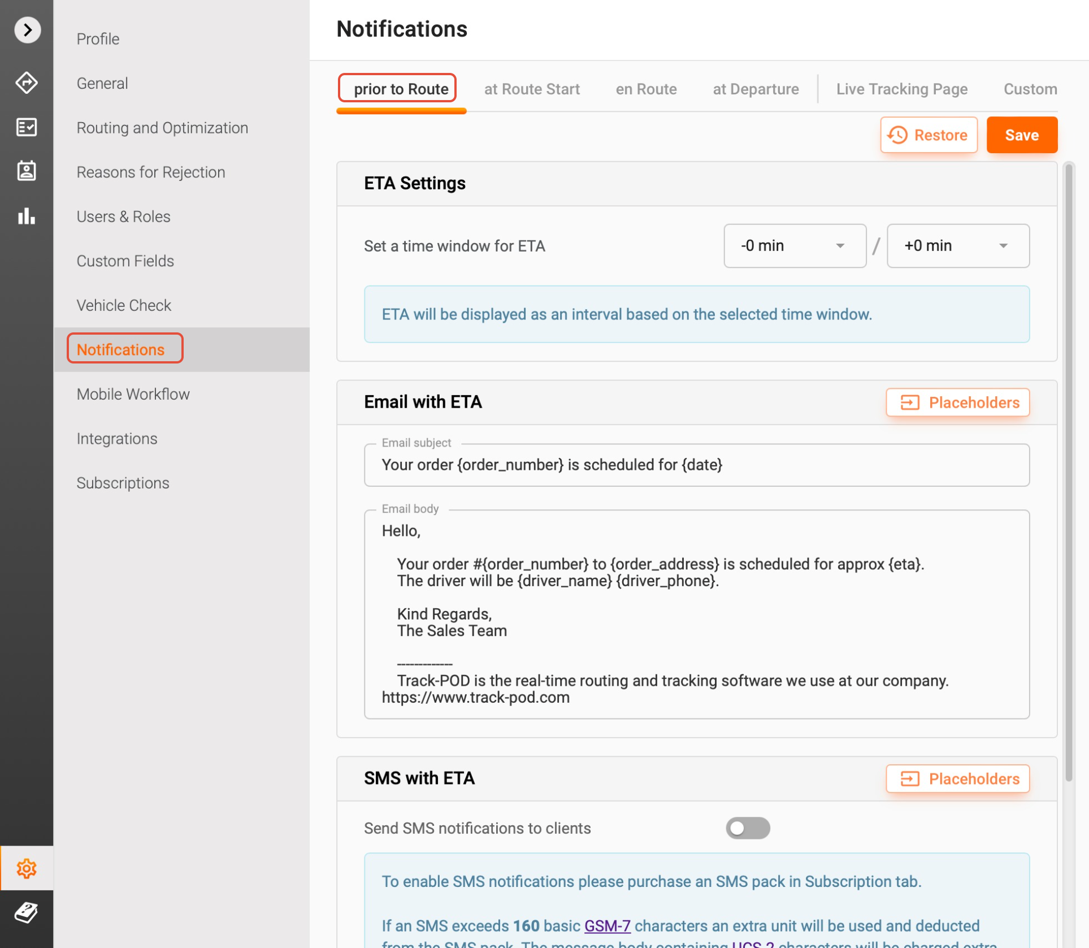Open the drivers badge icon in sidebar
The height and width of the screenshot is (948, 1089).
[27, 171]
